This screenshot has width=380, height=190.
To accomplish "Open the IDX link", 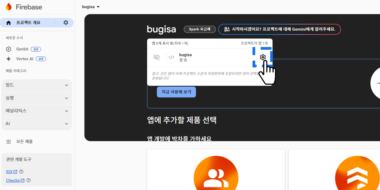I will coord(12,172).
